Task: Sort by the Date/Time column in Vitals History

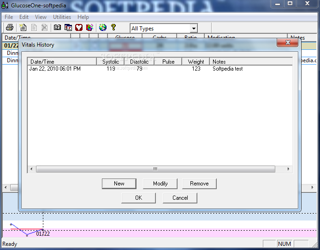Action: (62, 62)
